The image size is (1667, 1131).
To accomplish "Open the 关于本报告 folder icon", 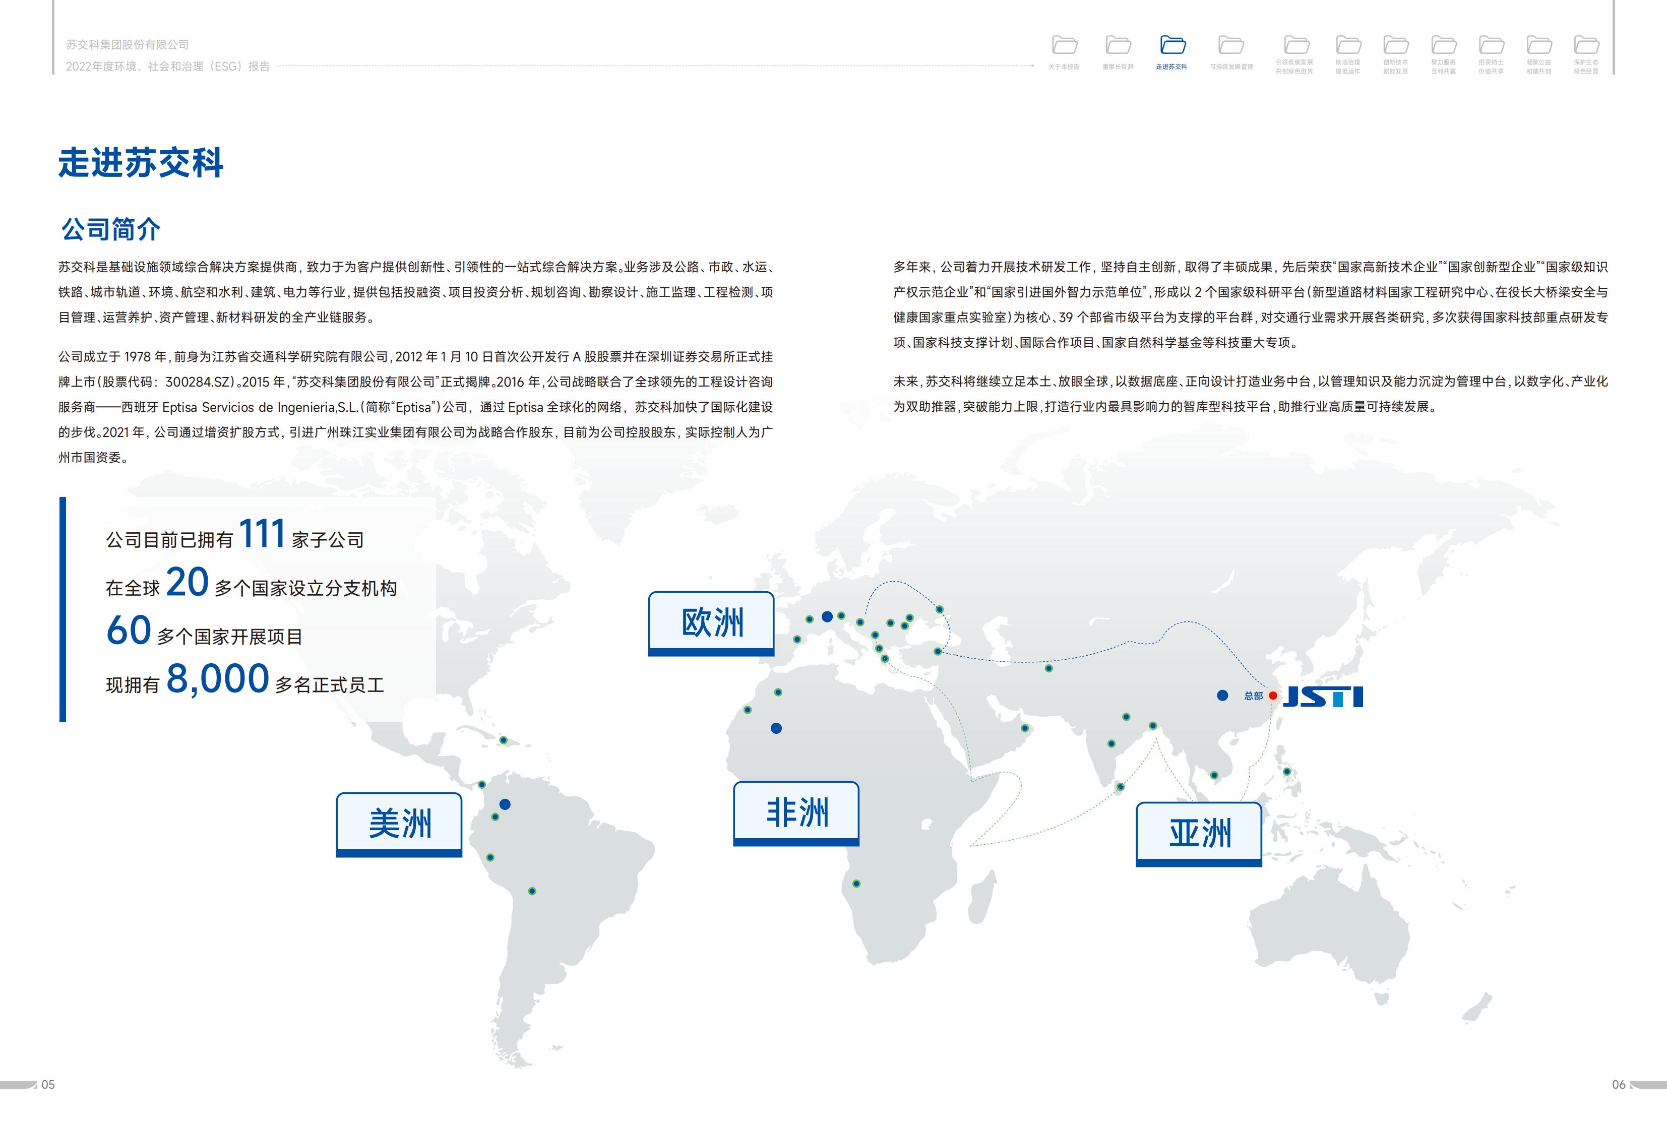I will click(1065, 45).
